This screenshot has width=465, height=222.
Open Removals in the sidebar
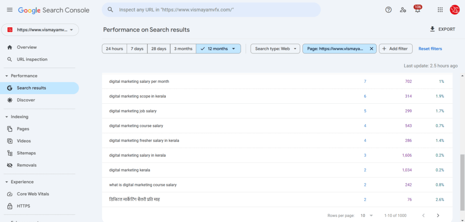40,165
